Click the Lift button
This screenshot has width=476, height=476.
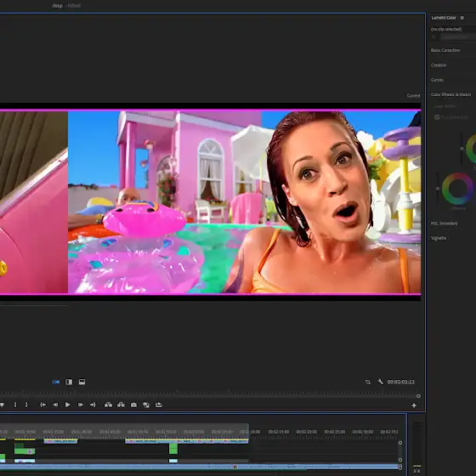(108, 405)
